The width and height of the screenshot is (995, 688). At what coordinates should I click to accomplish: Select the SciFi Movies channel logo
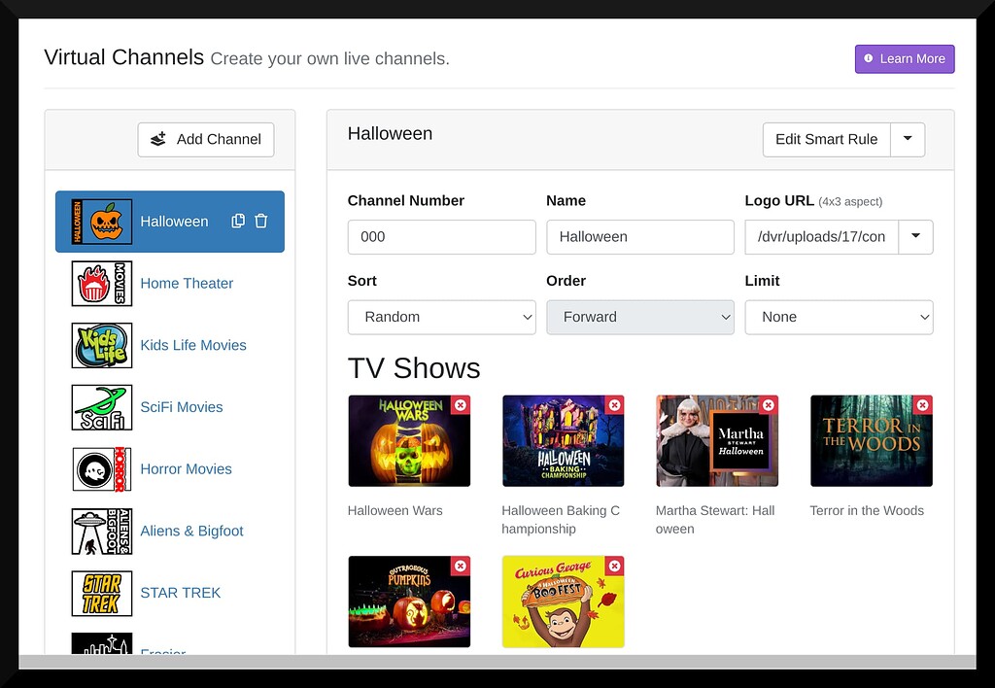(x=101, y=407)
